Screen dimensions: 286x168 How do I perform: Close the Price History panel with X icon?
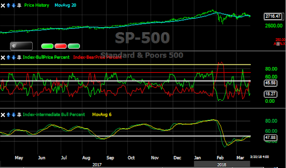[x=3, y=5]
